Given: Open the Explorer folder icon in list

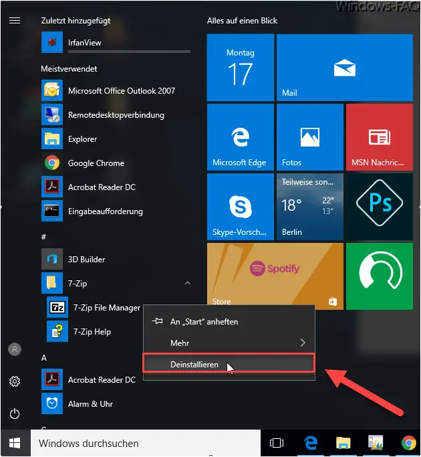Looking at the screenshot, I should (52, 139).
